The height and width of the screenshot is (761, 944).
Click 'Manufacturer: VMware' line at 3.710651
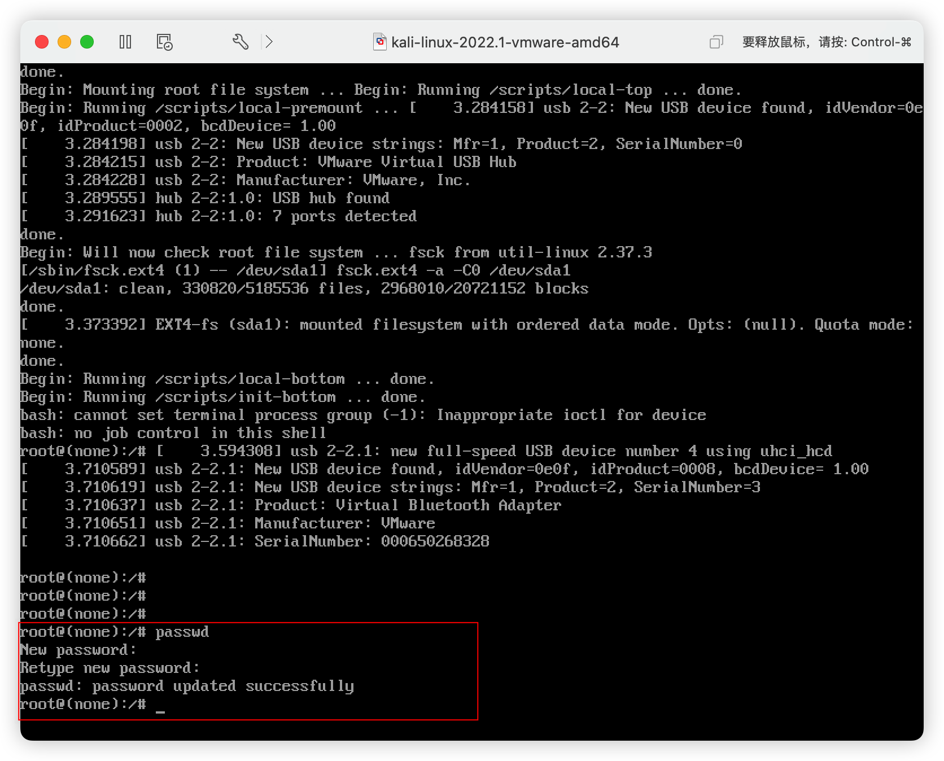228,523
